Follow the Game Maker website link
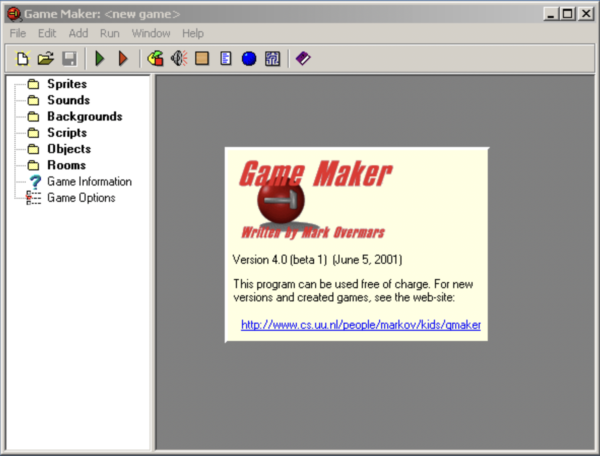Screen dimensions: 600x456 pos(361,325)
